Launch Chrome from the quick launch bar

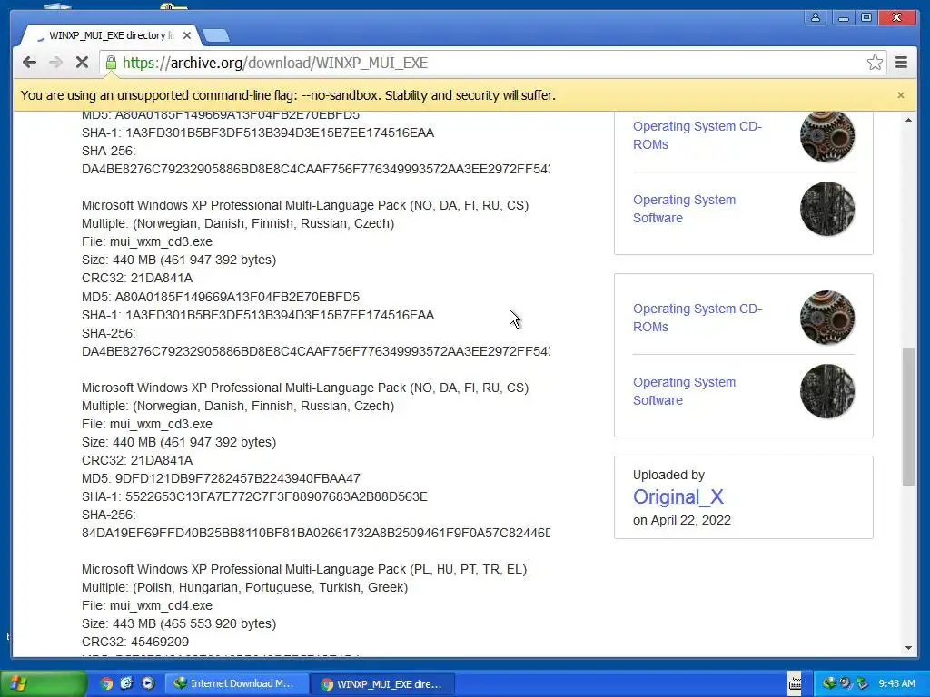click(x=106, y=683)
